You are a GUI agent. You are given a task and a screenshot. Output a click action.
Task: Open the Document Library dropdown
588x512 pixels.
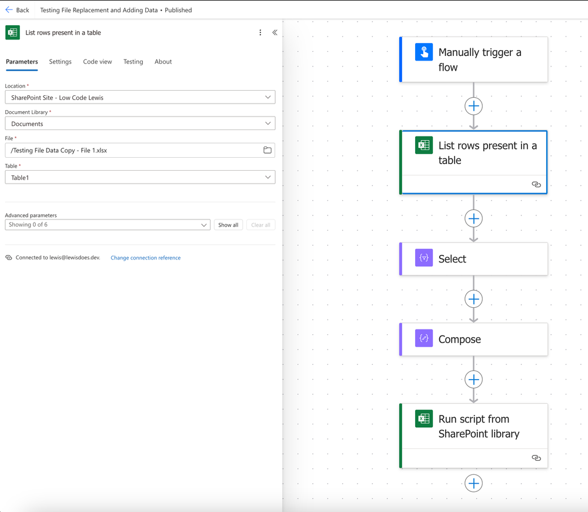point(268,123)
